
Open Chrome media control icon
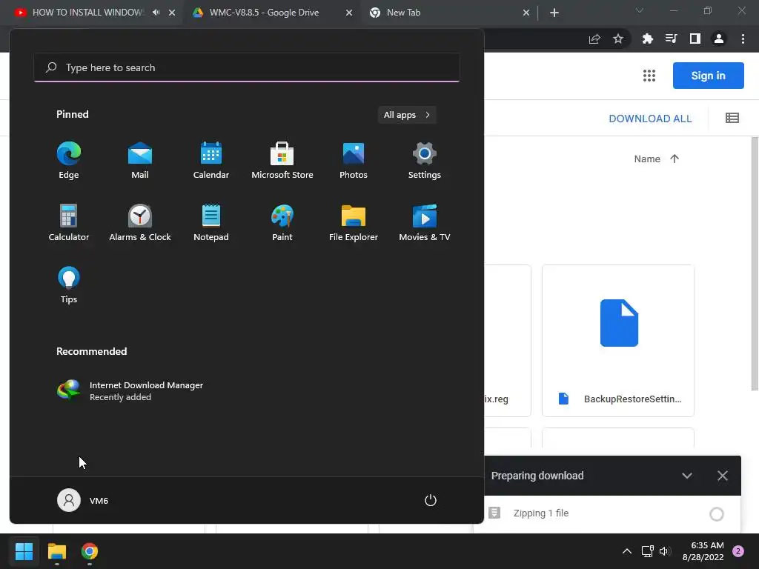click(671, 39)
